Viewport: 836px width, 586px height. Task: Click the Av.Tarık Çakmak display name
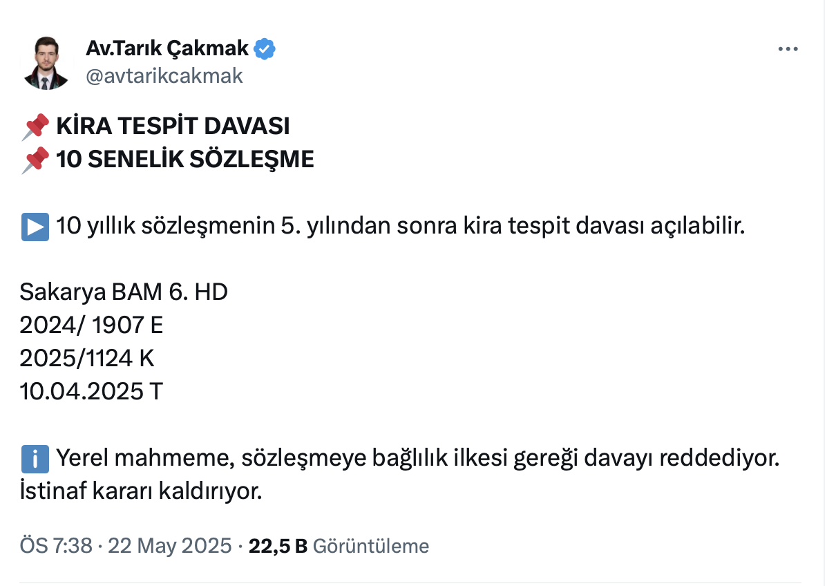click(x=167, y=48)
